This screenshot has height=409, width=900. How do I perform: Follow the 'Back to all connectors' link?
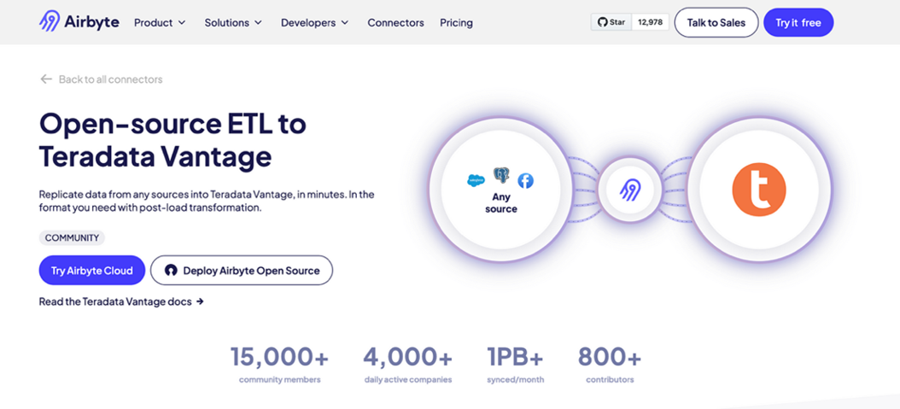tap(101, 79)
